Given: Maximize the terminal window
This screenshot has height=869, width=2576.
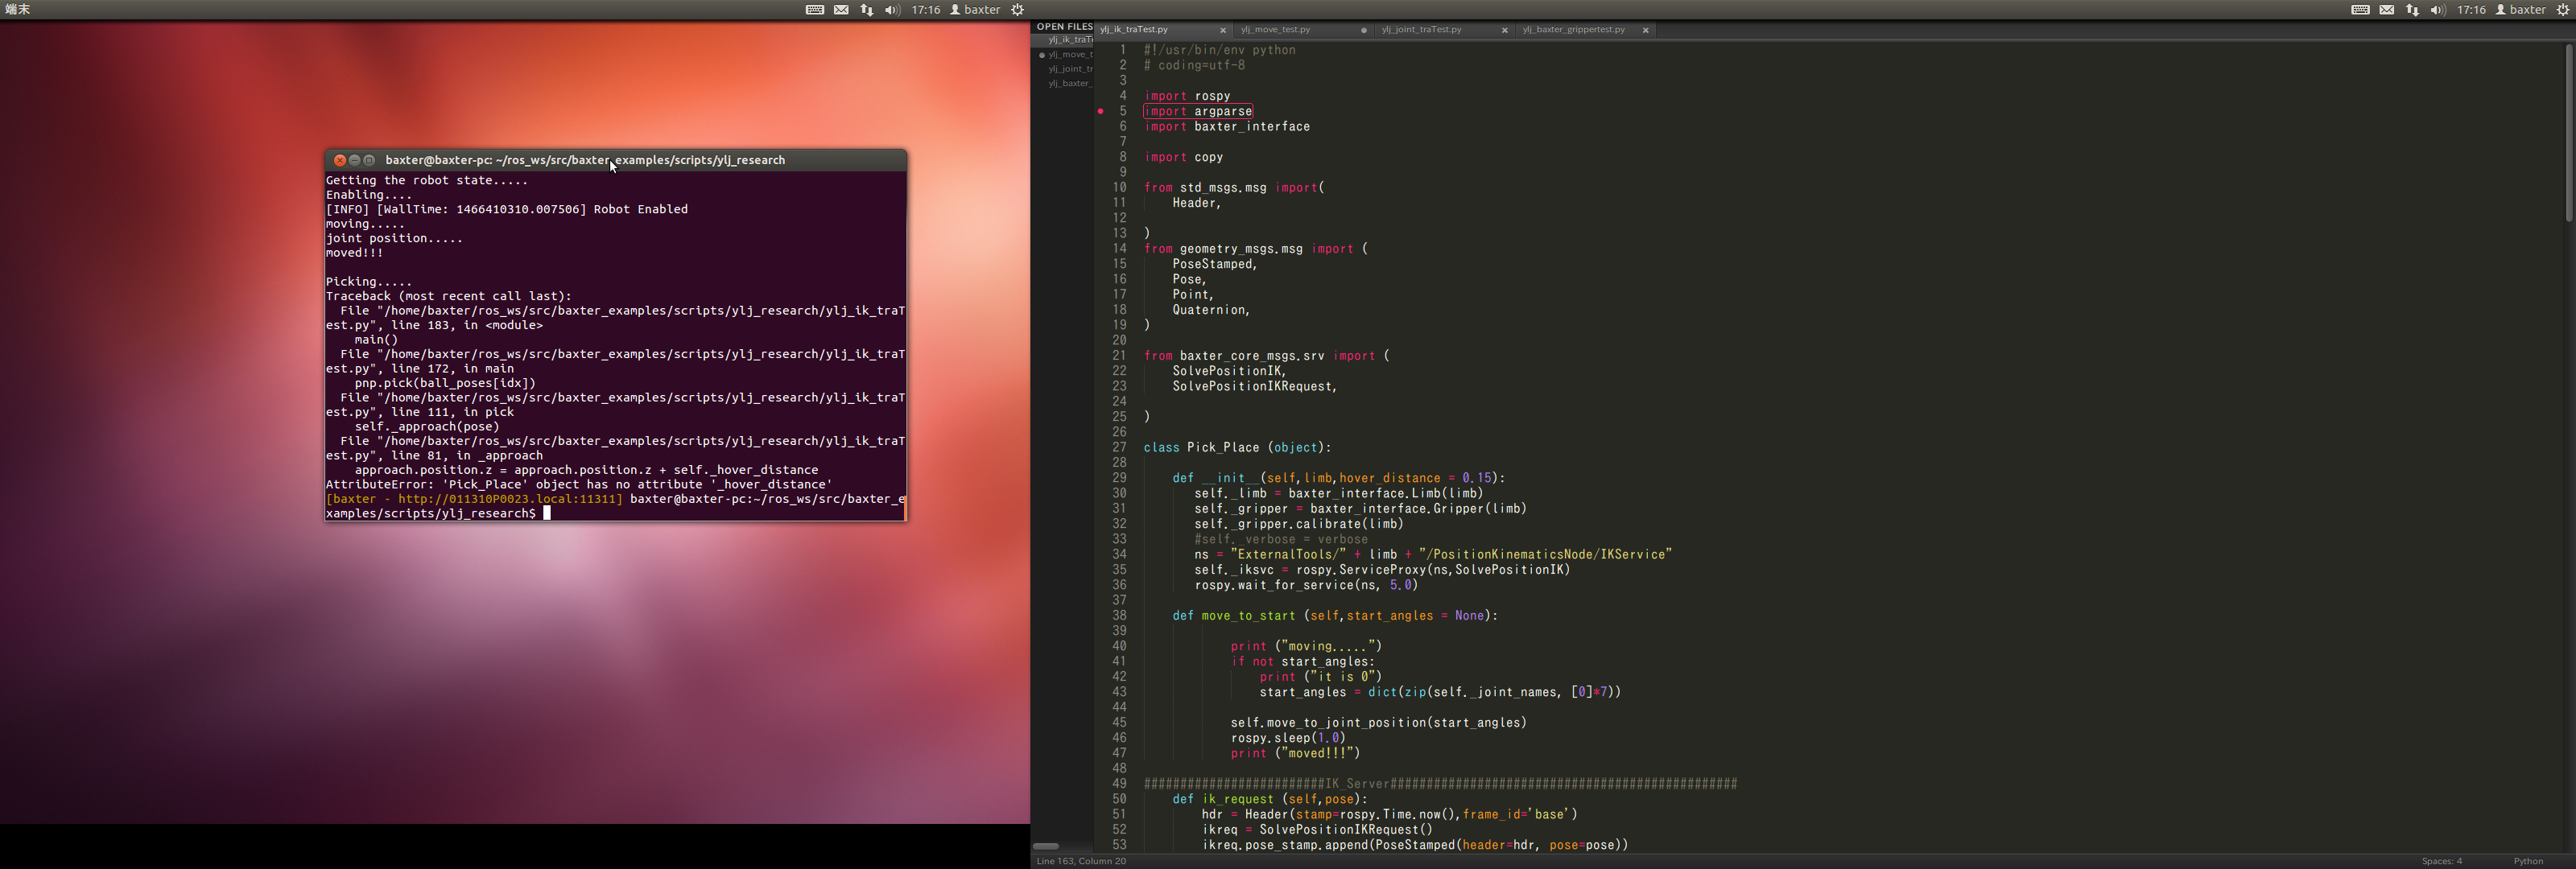Looking at the screenshot, I should [369, 160].
